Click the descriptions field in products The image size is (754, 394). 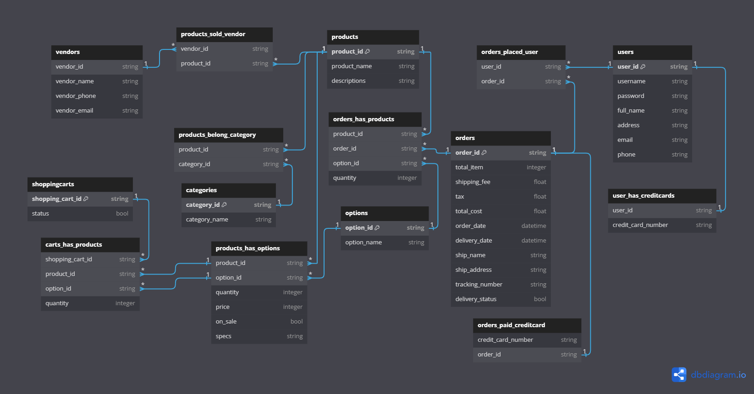click(373, 81)
